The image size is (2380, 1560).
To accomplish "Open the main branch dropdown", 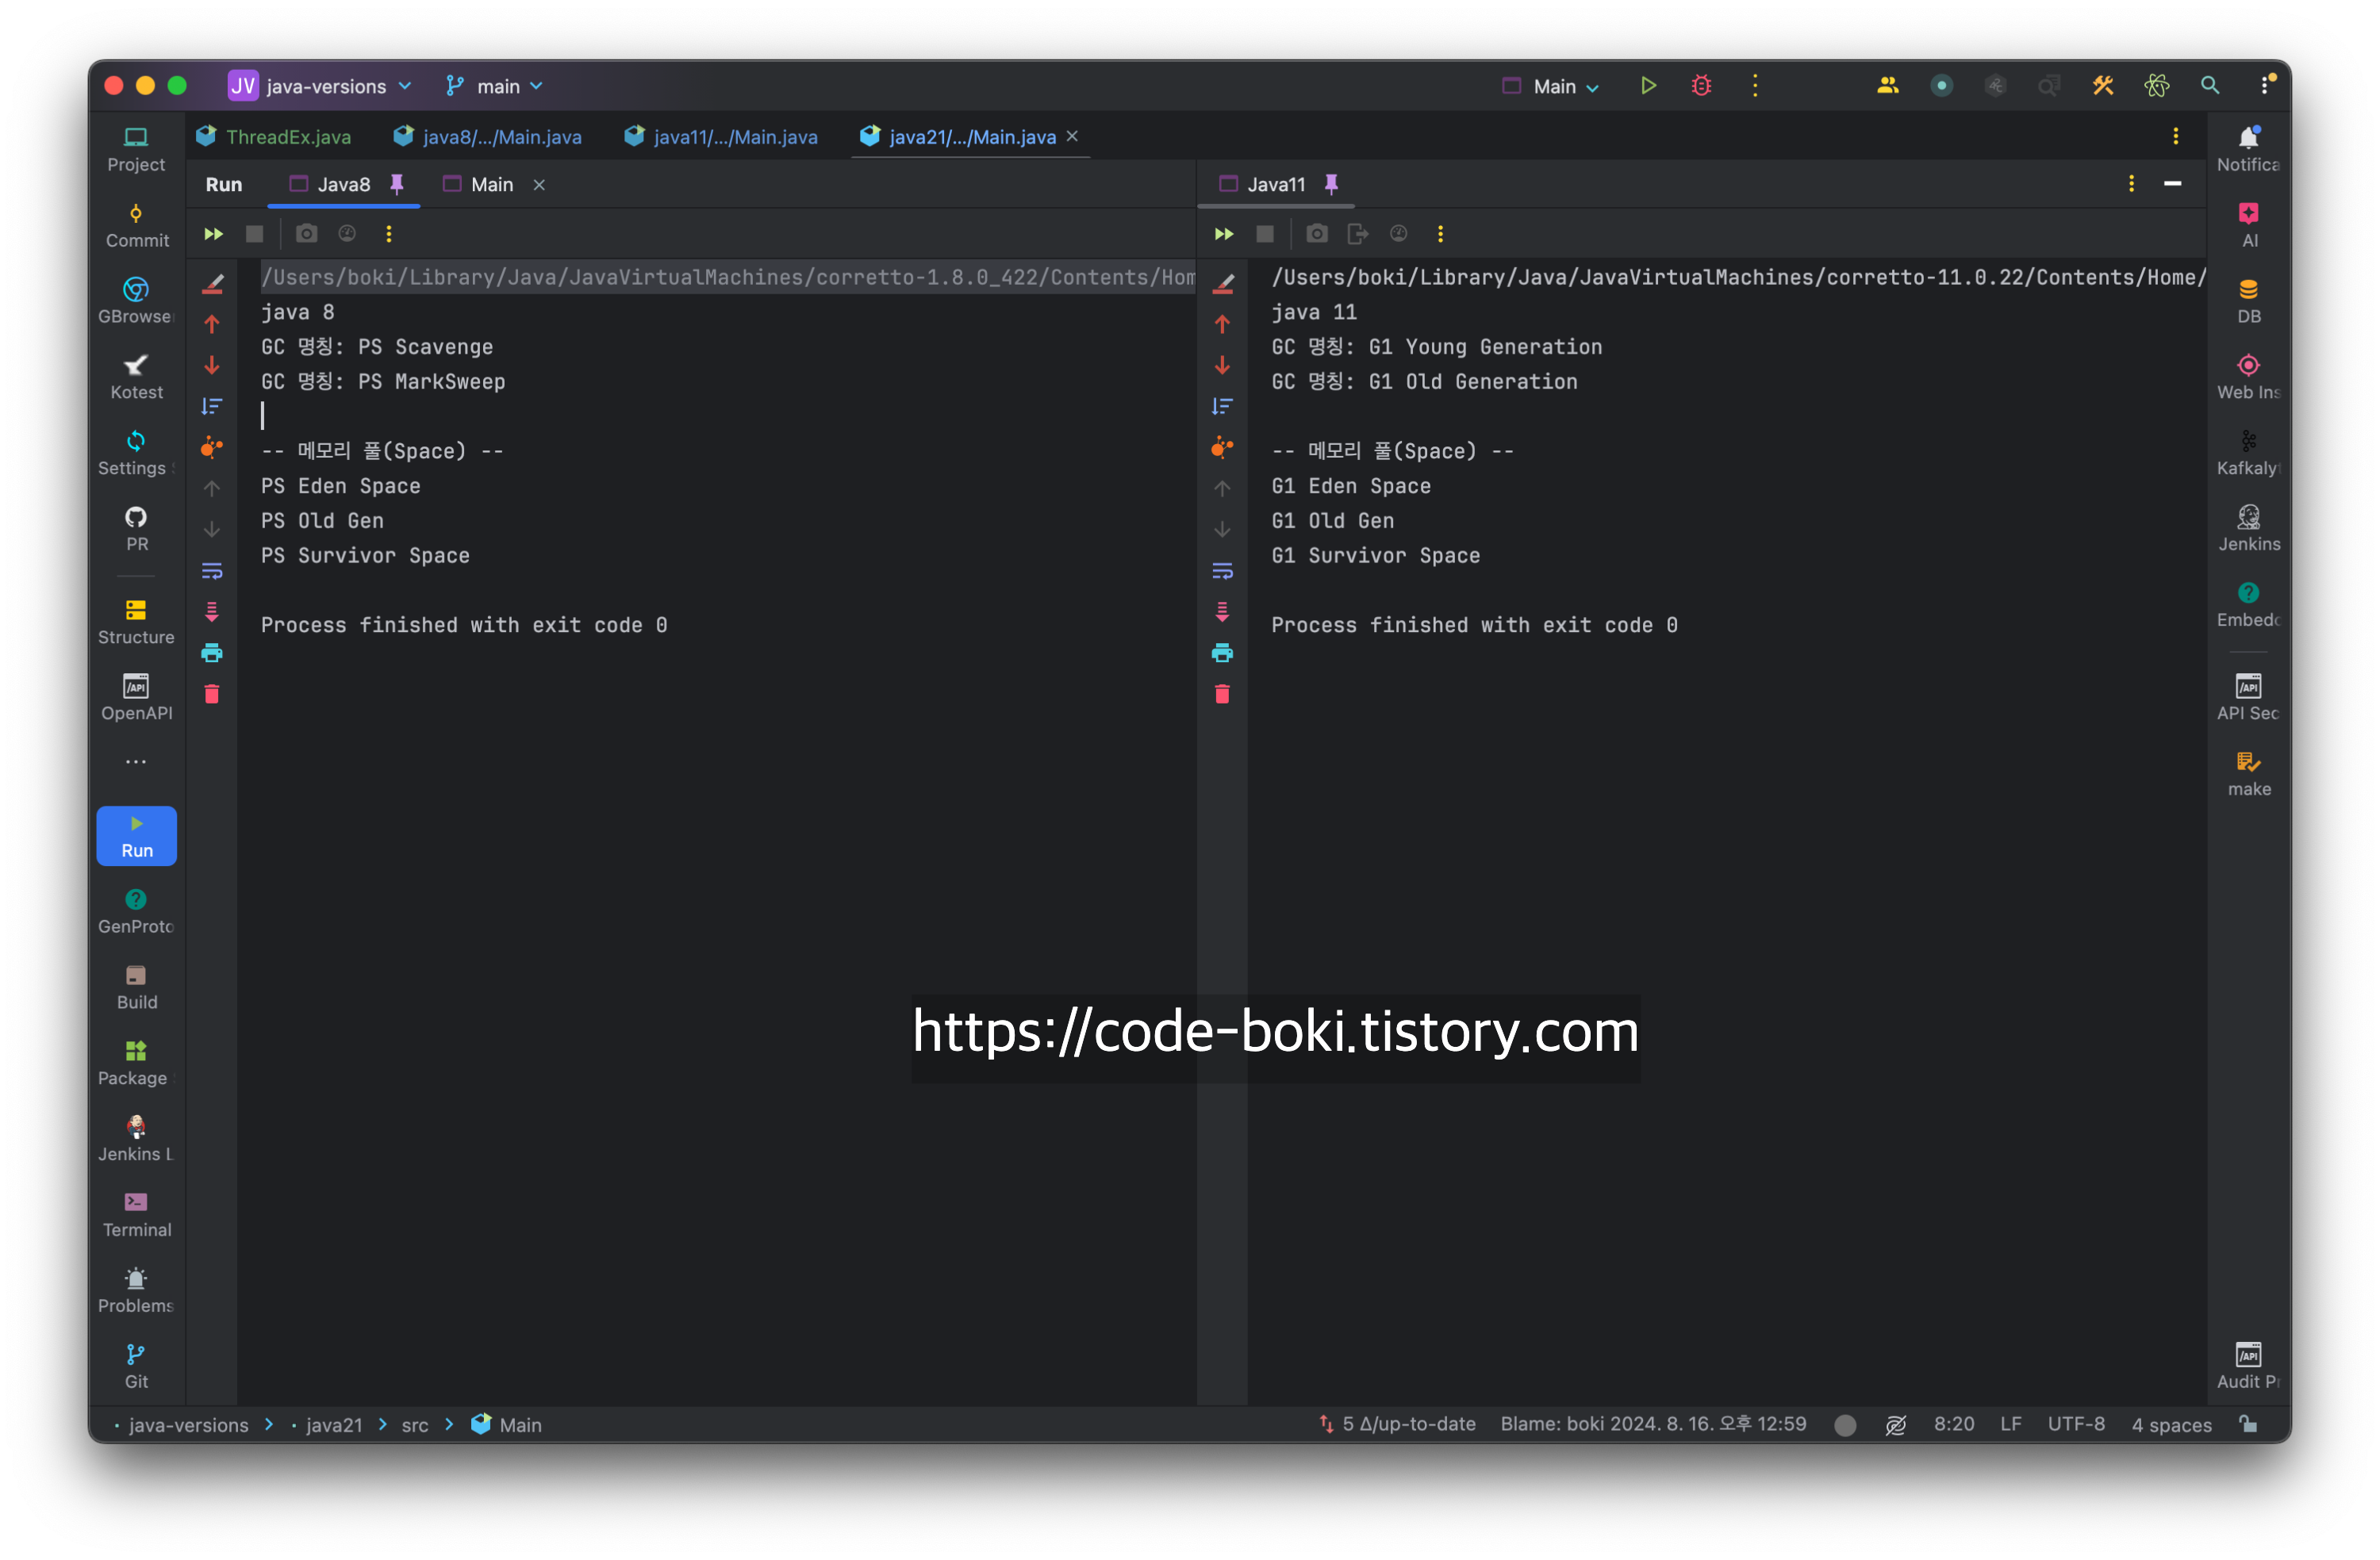I will tap(497, 86).
